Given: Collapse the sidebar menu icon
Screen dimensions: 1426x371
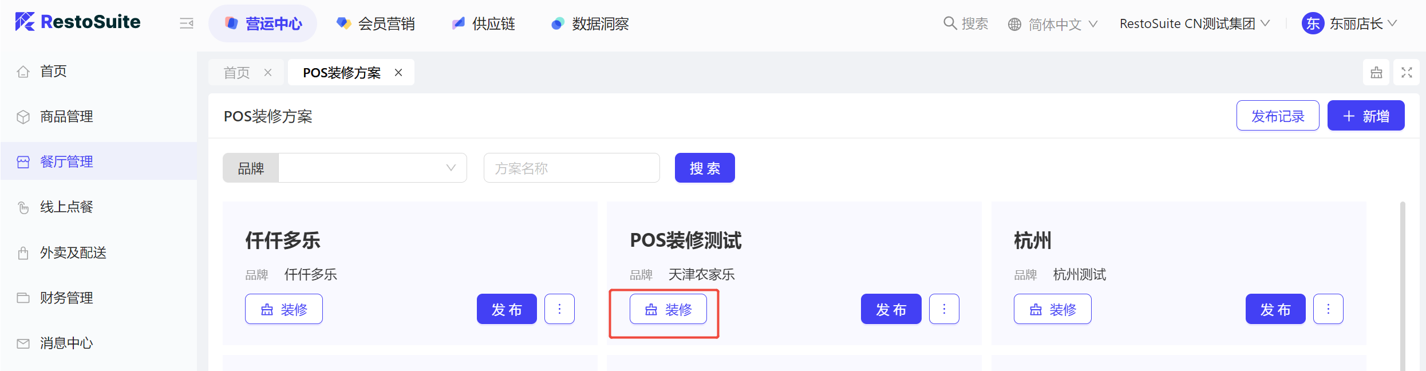Looking at the screenshot, I should tap(187, 23).
